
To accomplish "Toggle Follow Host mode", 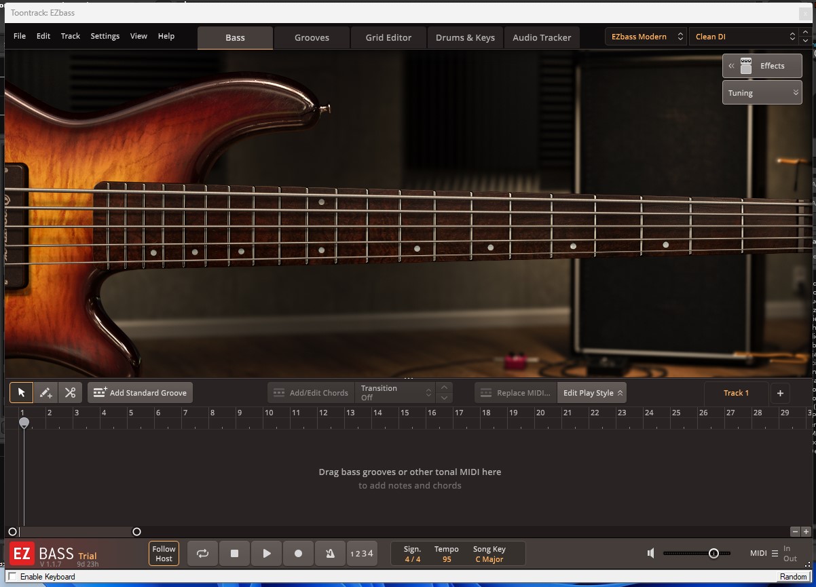I will (164, 554).
